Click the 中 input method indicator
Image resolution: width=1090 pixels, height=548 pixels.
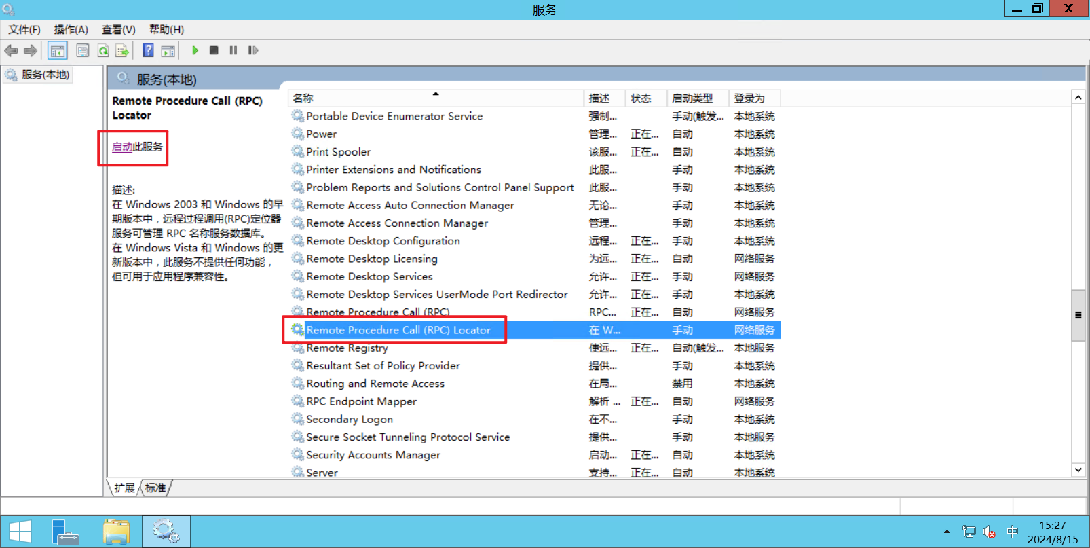click(x=1012, y=532)
